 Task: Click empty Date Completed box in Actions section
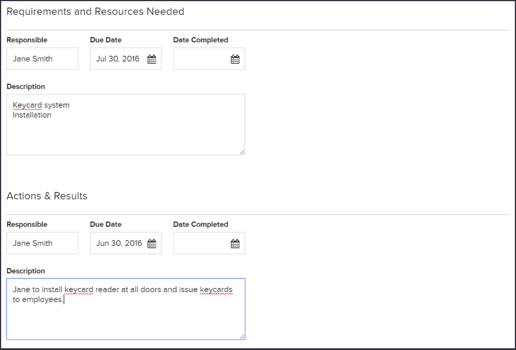209,243
